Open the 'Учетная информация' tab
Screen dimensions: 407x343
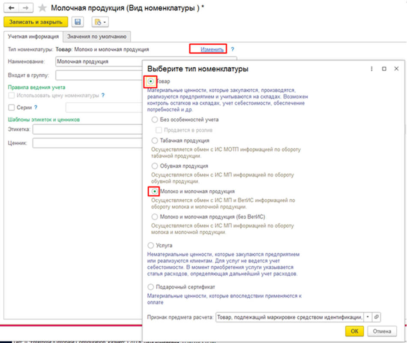point(33,36)
